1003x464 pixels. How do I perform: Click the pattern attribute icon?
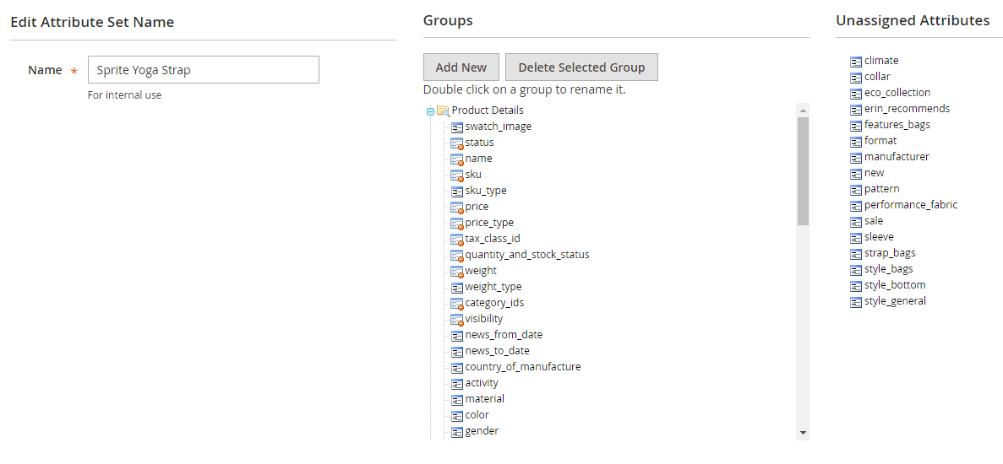coord(856,190)
